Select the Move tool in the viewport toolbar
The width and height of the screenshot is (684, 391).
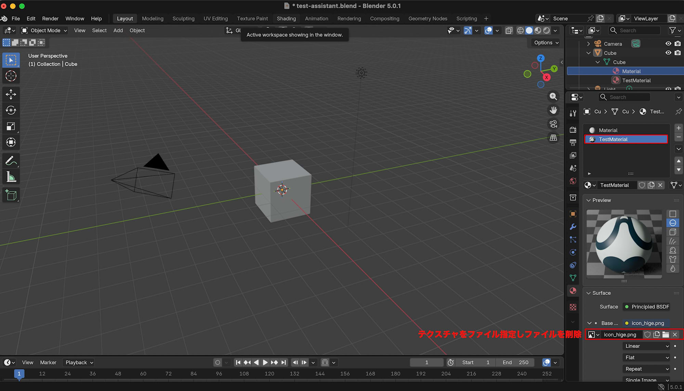tap(11, 94)
